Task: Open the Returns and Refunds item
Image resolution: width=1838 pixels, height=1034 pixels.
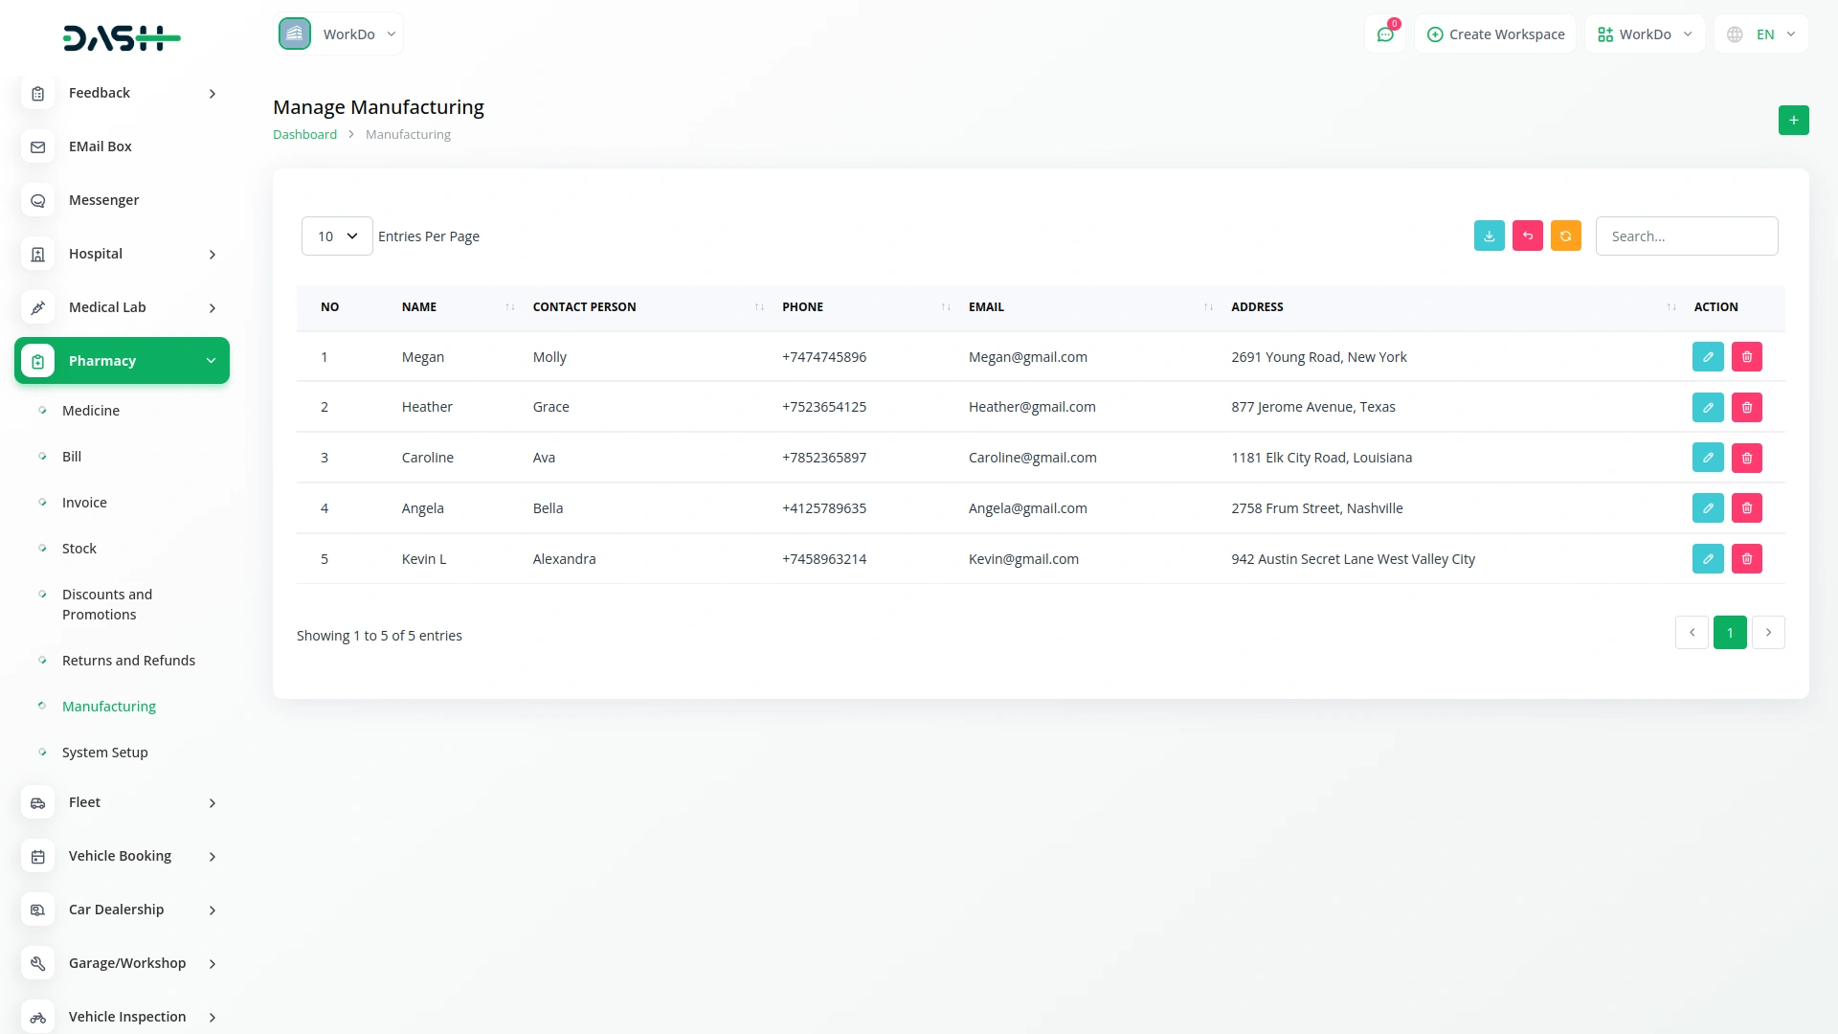Action: (x=128, y=661)
